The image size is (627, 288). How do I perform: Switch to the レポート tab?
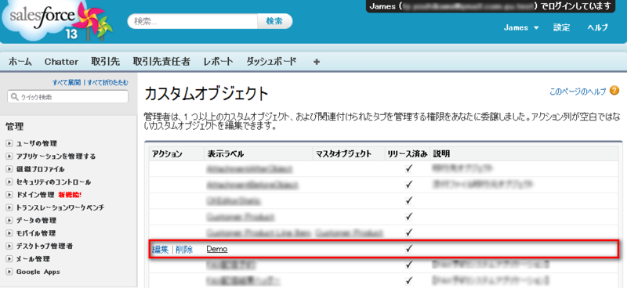(218, 62)
